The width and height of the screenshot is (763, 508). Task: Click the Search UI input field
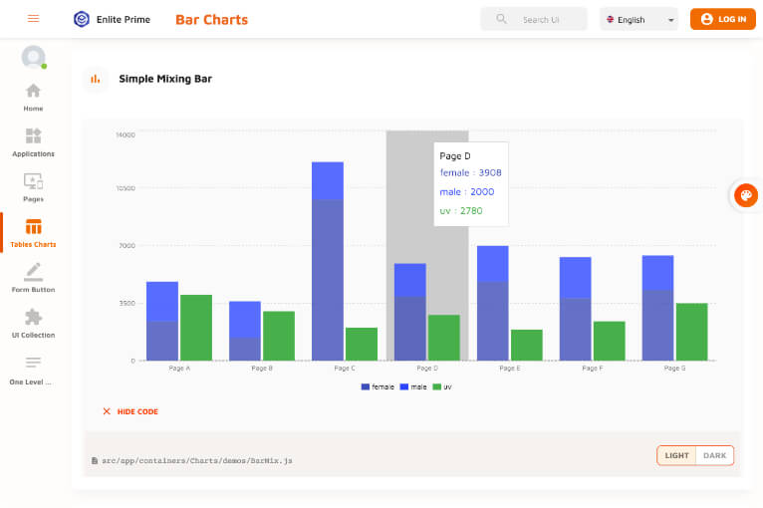coord(534,19)
